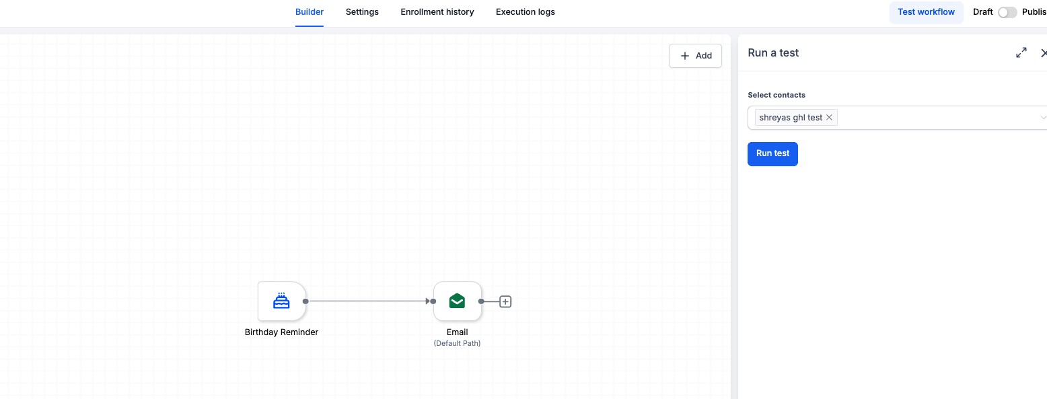Close the Run a test panel
This screenshot has width=1047, height=399.
1044,52
